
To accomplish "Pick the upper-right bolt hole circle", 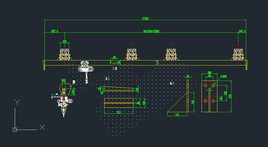I will 213,86.
